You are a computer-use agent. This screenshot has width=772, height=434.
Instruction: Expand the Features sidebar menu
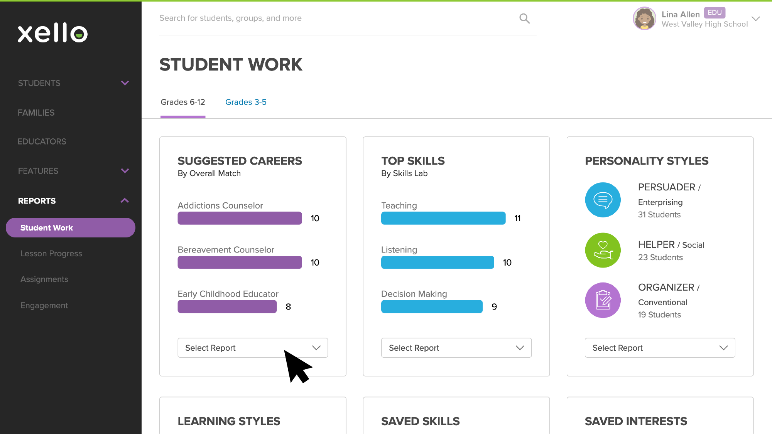pos(125,171)
